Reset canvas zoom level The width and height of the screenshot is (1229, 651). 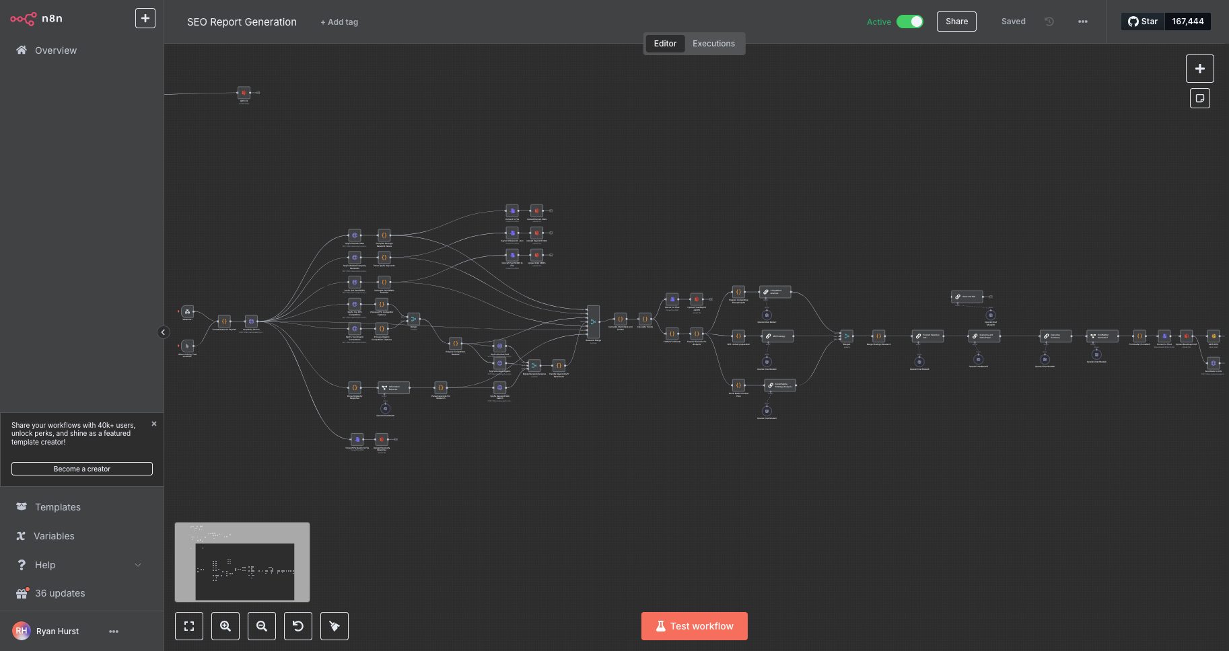pos(298,626)
